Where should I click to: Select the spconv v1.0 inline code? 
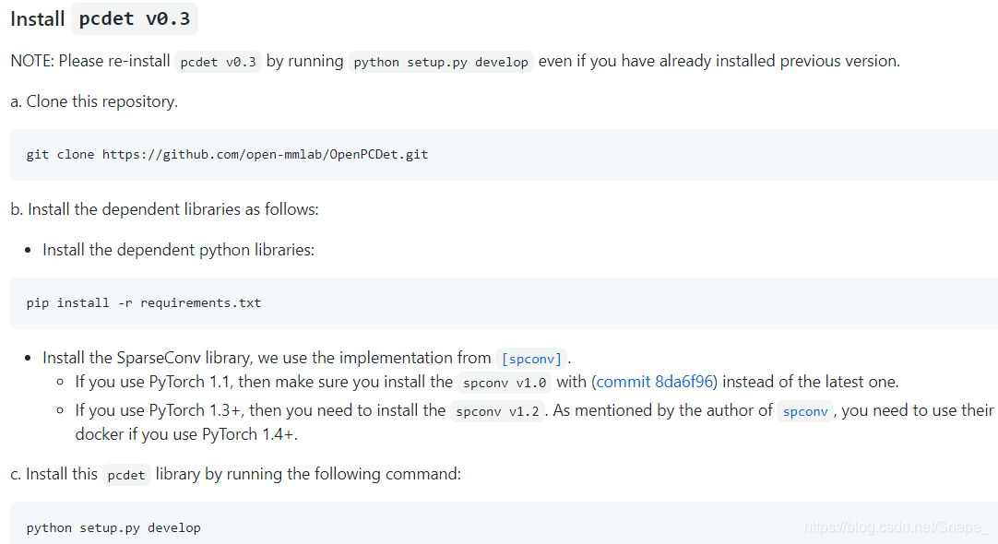click(505, 382)
